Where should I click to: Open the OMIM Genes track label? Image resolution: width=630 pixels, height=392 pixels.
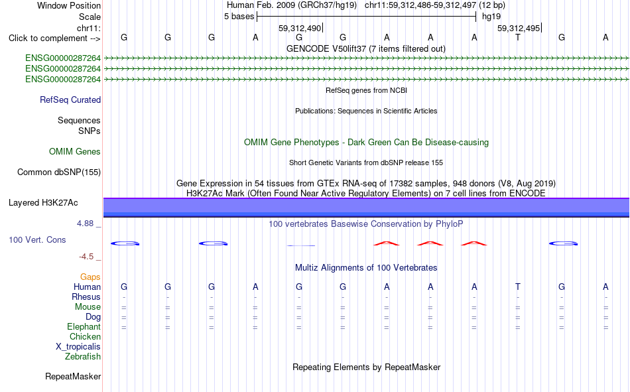[x=75, y=152]
